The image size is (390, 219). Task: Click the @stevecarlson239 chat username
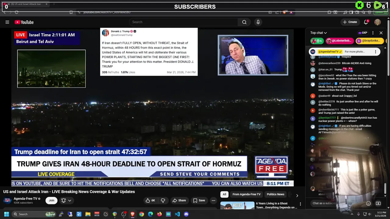(329, 63)
